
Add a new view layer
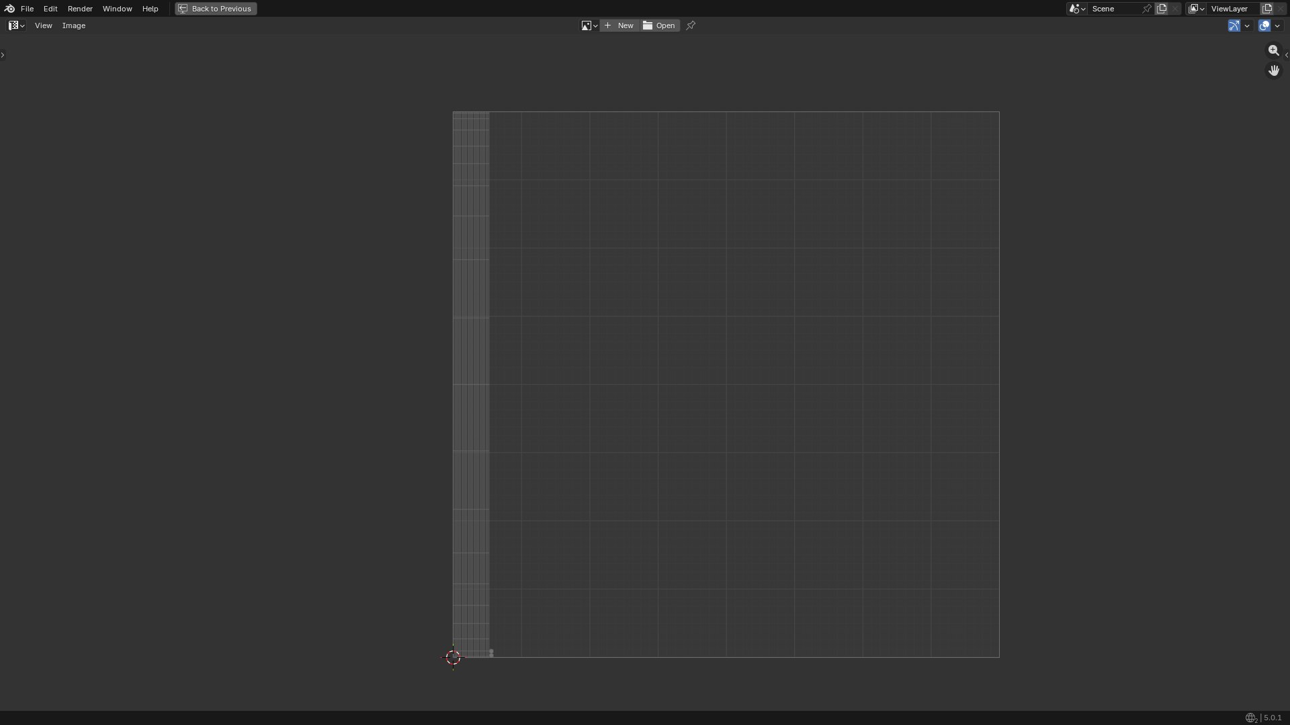click(1267, 9)
